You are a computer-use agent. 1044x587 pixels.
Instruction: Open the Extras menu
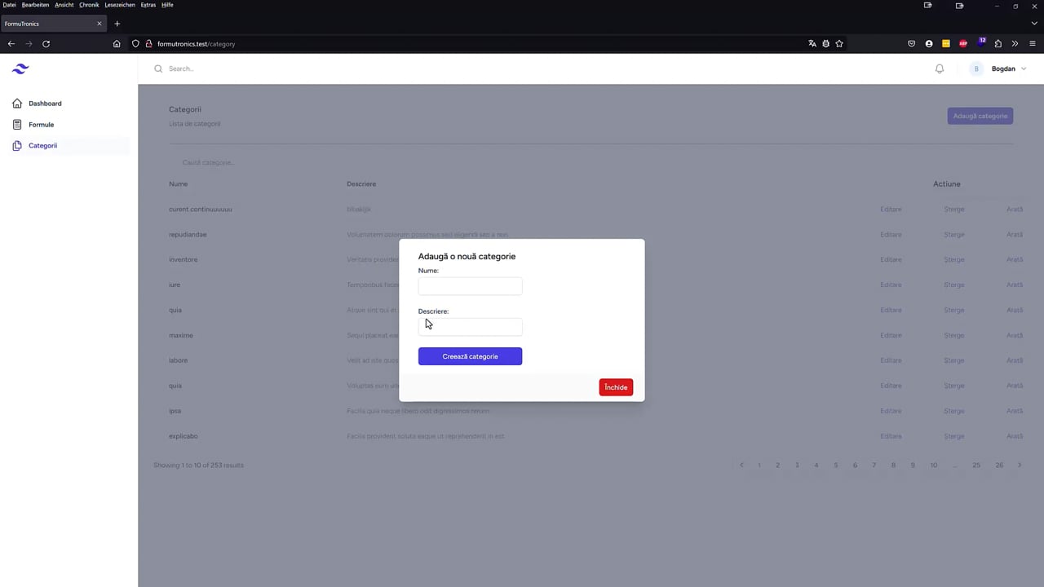(x=148, y=5)
